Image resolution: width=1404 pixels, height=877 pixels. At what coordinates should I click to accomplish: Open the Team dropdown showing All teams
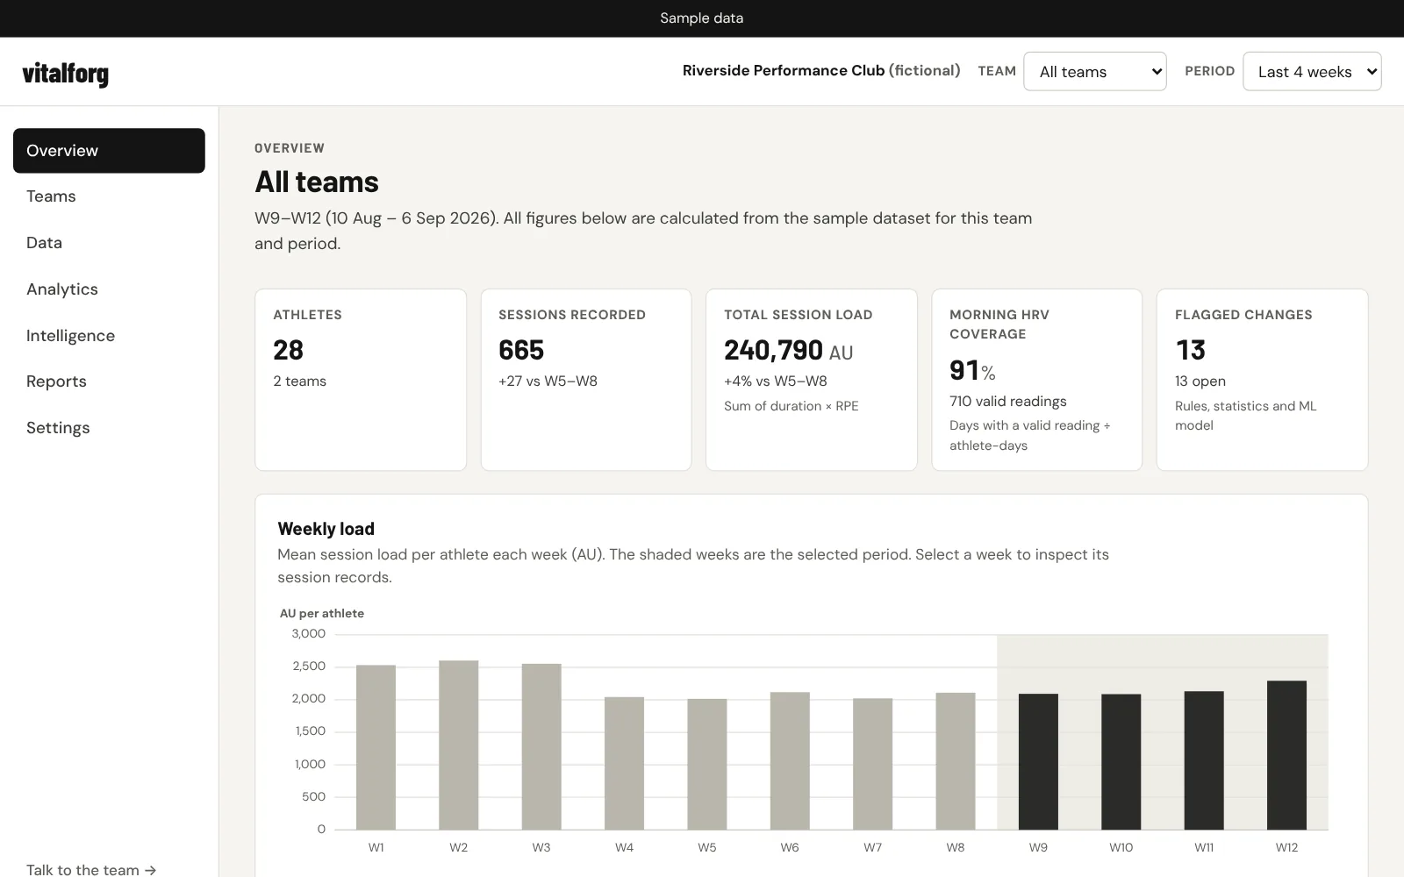pyautogui.click(x=1094, y=71)
